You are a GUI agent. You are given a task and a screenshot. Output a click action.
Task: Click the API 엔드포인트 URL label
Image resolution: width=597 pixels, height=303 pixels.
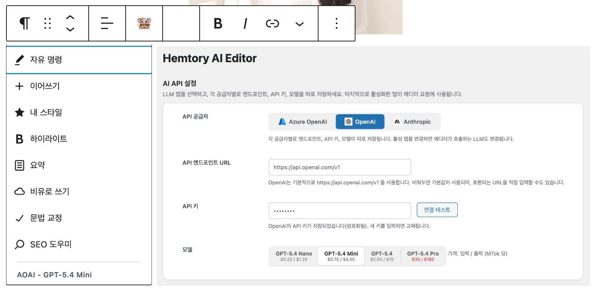(206, 163)
